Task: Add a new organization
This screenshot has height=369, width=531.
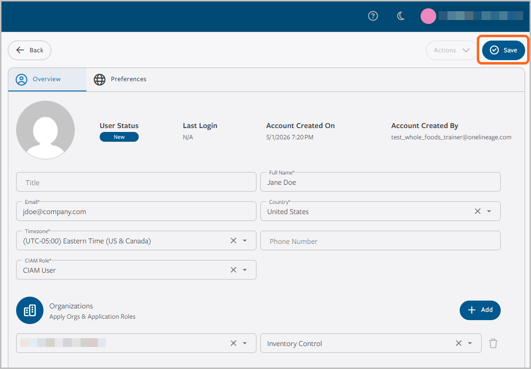Action: click(480, 310)
